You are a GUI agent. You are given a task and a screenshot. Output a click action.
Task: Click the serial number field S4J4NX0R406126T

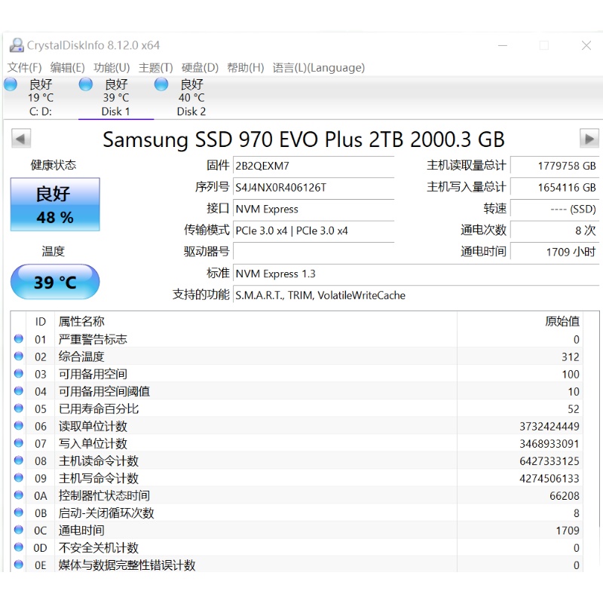[314, 187]
